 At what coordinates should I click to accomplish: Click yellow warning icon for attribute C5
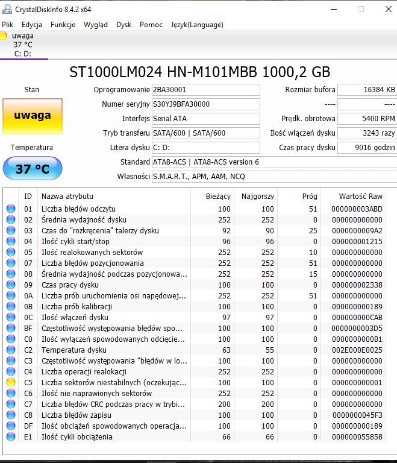(x=11, y=382)
